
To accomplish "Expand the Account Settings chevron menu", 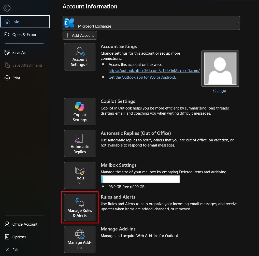I will point(87,64).
